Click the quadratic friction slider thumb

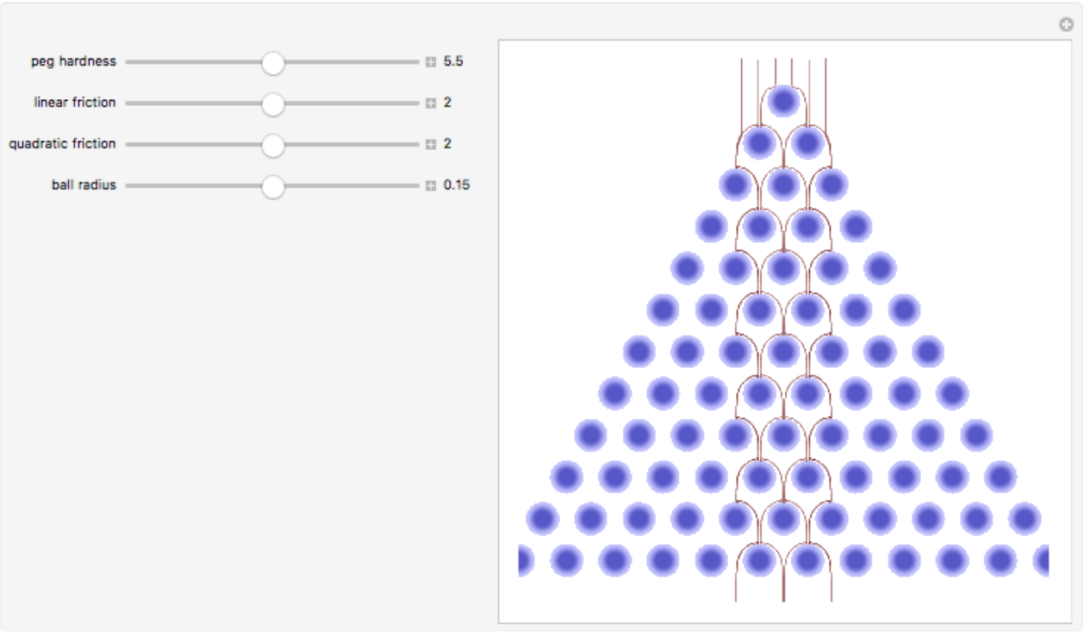[x=273, y=146]
